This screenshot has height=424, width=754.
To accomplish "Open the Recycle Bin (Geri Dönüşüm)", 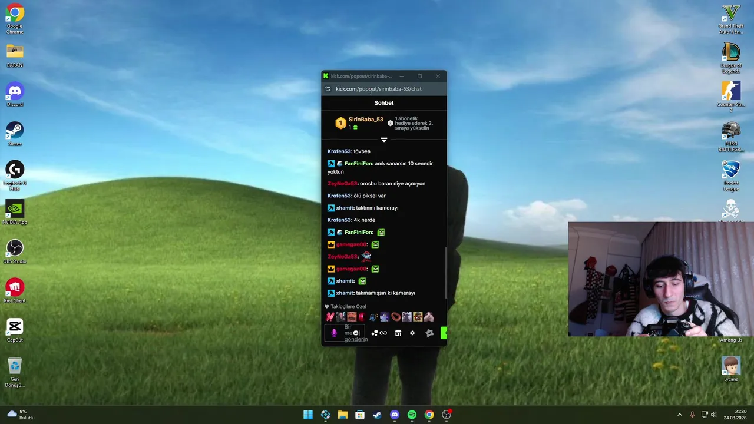I will coord(15,373).
